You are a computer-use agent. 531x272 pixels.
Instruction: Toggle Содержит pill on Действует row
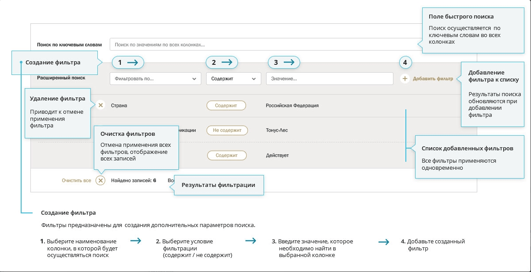point(227,155)
